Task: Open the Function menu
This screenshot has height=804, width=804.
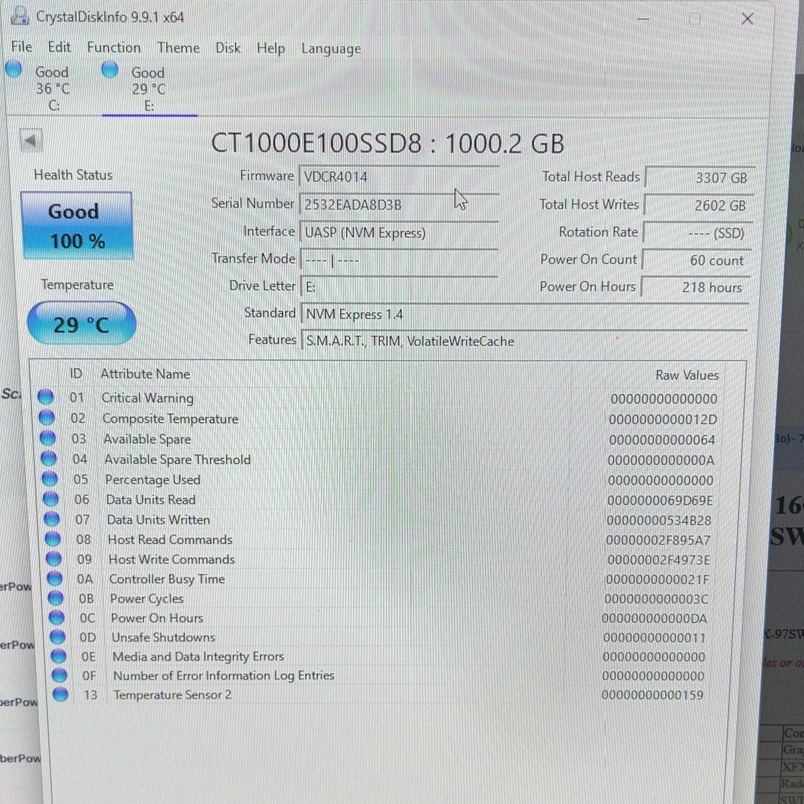Action: [114, 48]
